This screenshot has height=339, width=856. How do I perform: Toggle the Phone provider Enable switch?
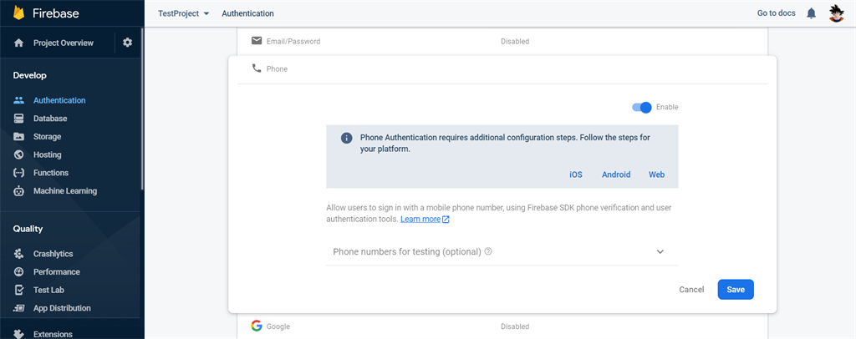point(642,108)
